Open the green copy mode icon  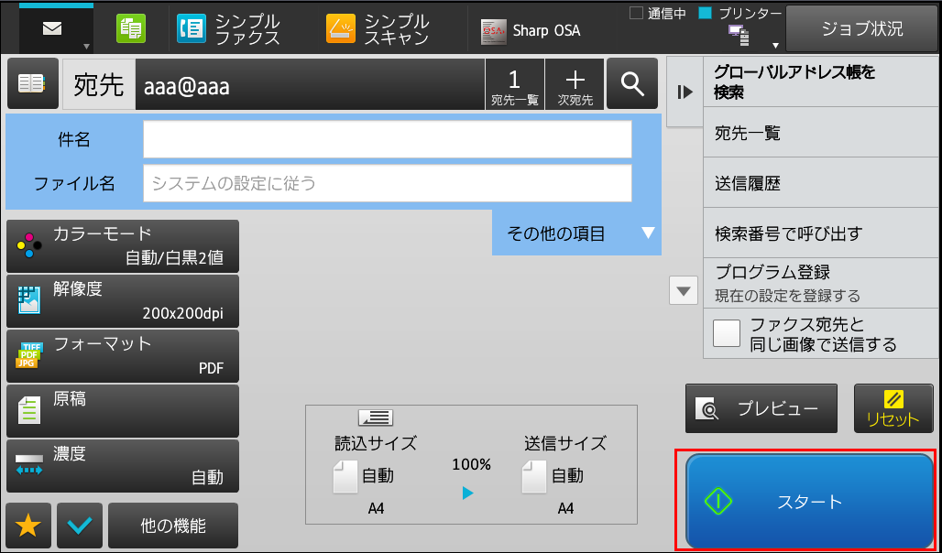point(130,28)
